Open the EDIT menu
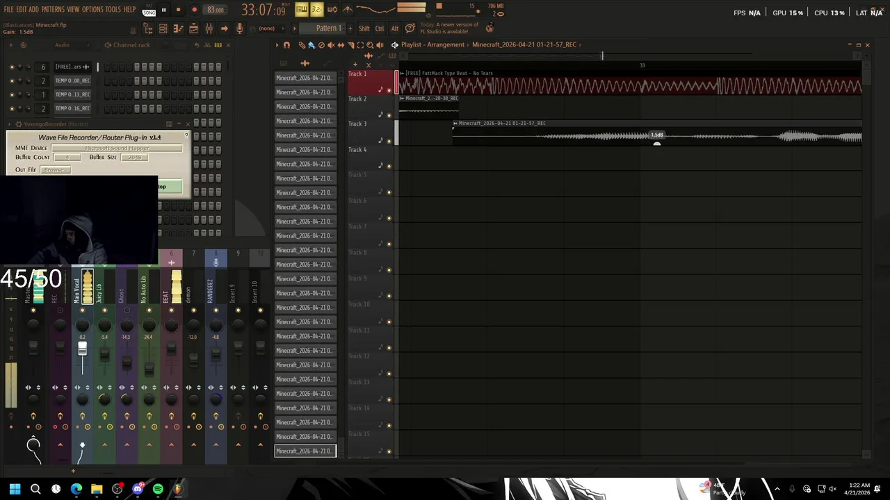The width and height of the screenshot is (890, 500). coord(22,10)
